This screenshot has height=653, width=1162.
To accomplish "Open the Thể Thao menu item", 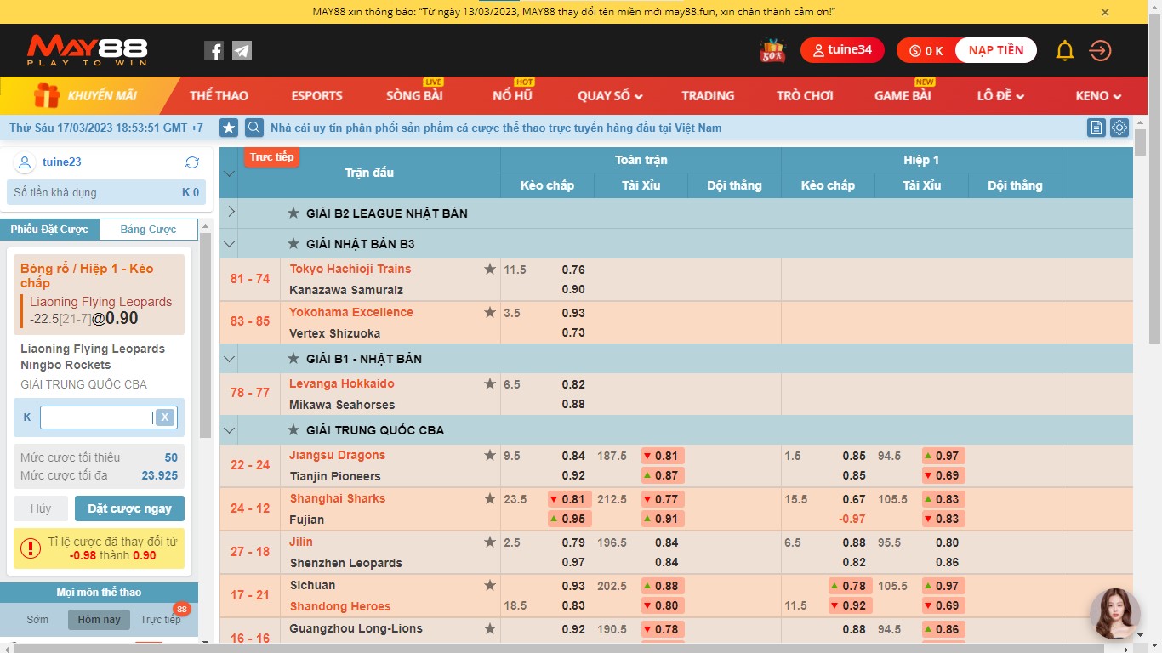I will tap(219, 96).
